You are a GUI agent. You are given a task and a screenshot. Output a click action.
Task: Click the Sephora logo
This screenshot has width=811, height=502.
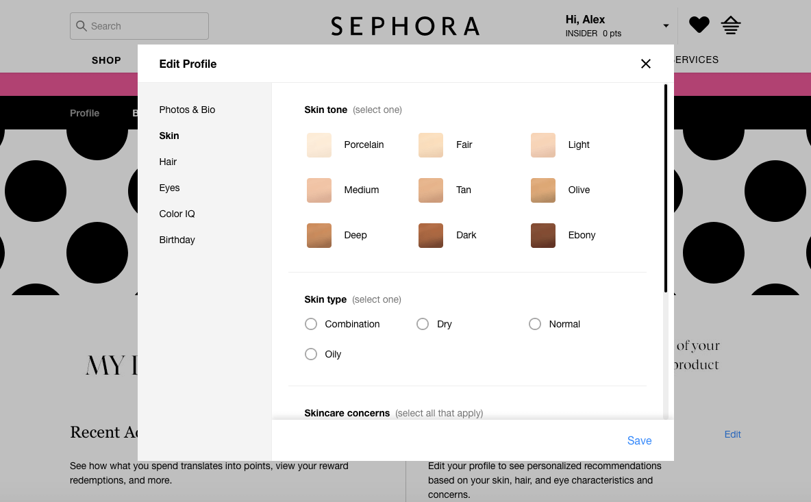click(x=405, y=26)
